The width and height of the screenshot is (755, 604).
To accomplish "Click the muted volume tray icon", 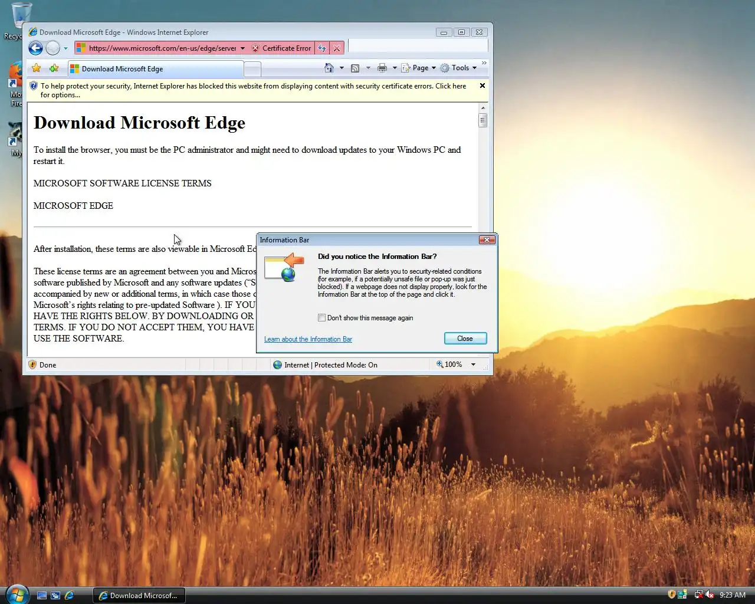I will (x=710, y=595).
